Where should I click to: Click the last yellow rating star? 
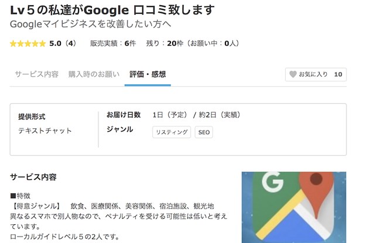42,43
